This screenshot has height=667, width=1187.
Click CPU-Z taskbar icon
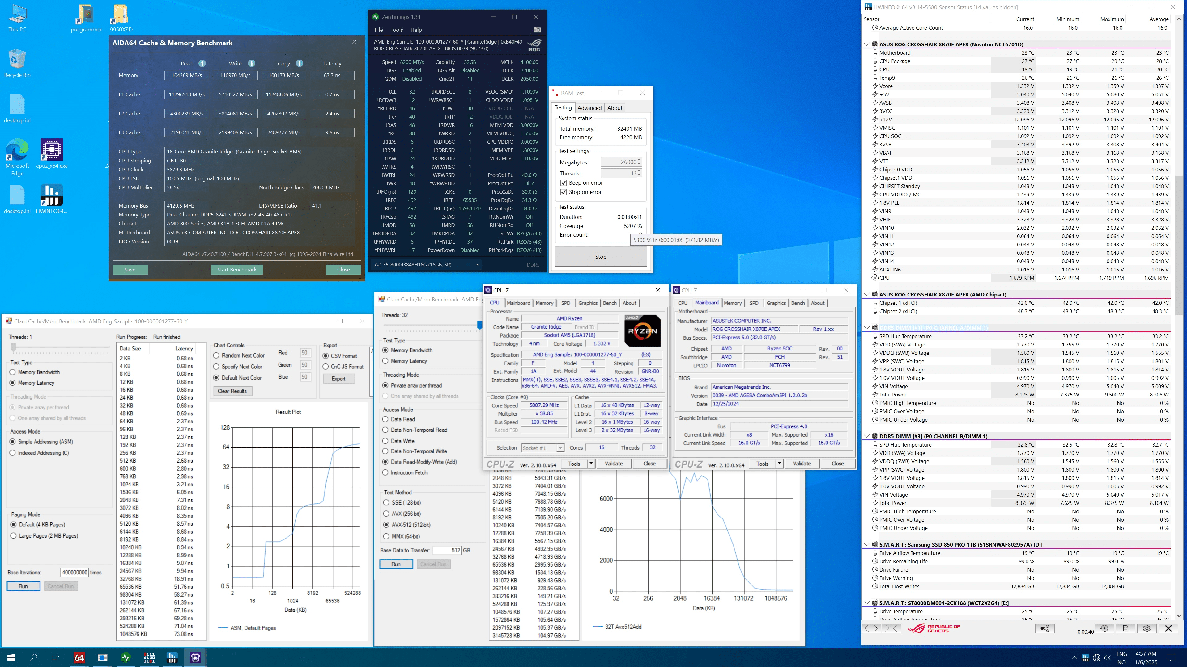(x=195, y=658)
